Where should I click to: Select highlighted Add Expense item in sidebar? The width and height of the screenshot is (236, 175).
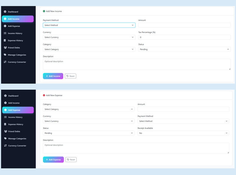(18, 110)
